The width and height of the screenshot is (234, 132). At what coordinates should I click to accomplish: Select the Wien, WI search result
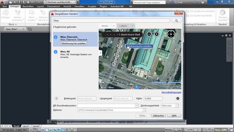click(x=75, y=54)
